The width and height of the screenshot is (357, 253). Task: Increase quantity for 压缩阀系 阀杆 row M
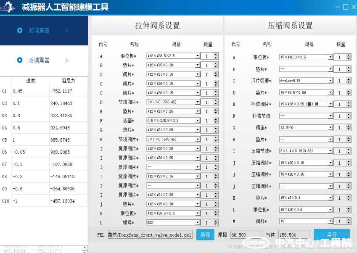coord(348,219)
